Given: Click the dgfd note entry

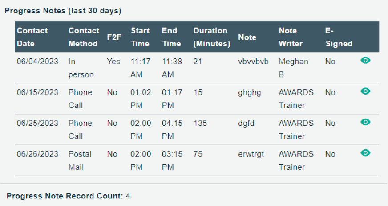Looking at the screenshot, I should [246, 123].
